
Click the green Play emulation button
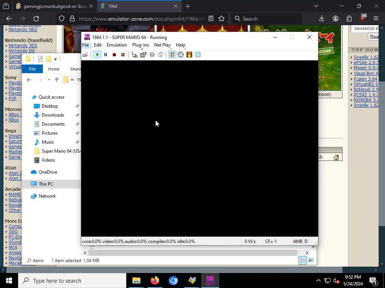pyautogui.click(x=97, y=55)
